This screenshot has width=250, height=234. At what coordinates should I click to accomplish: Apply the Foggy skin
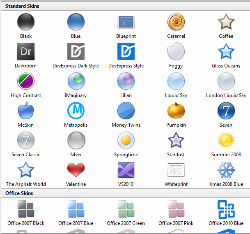click(176, 51)
